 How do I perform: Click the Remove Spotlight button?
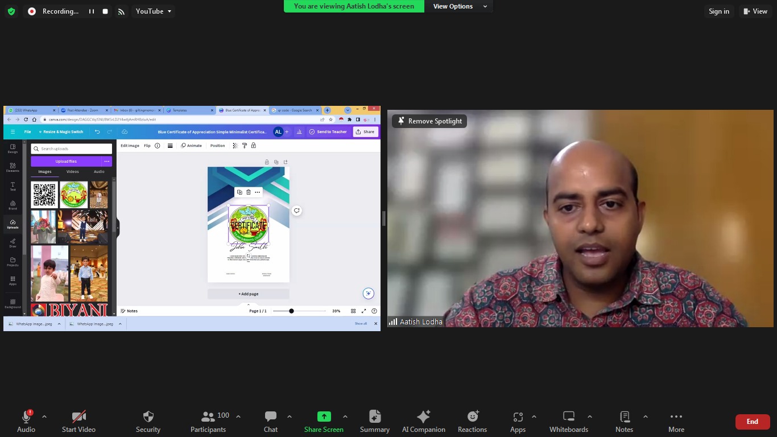tap(429, 121)
